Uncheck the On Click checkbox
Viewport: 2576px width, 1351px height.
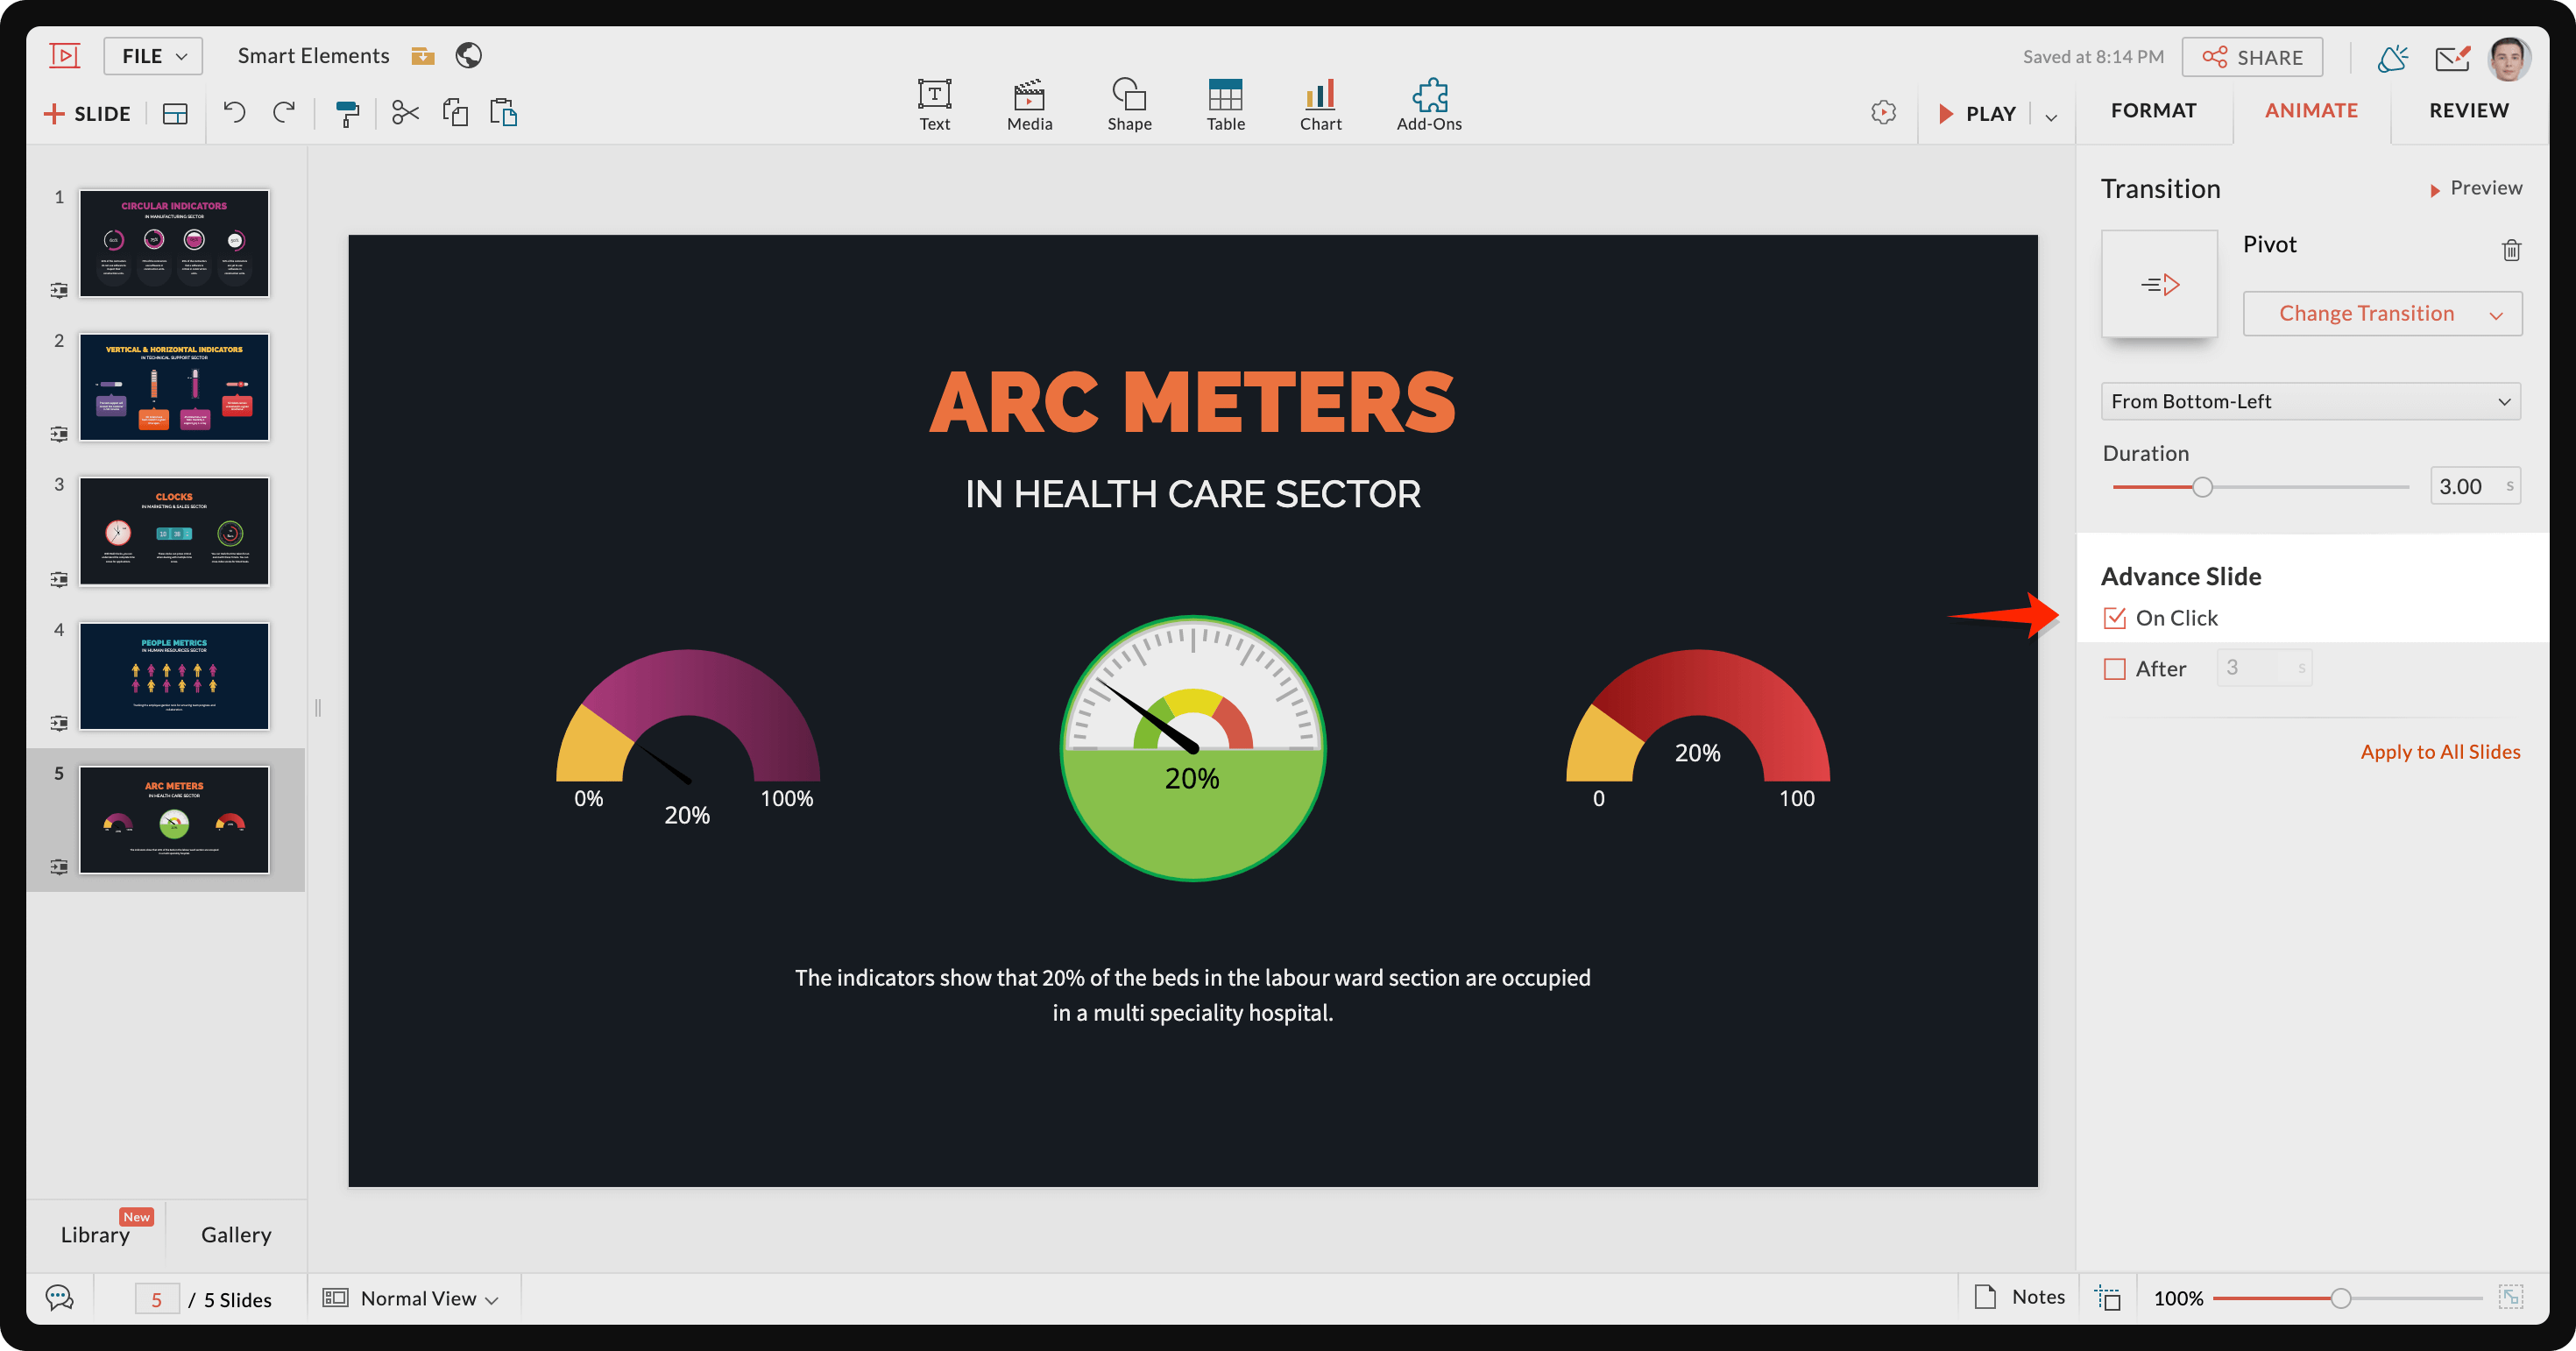tap(2115, 618)
